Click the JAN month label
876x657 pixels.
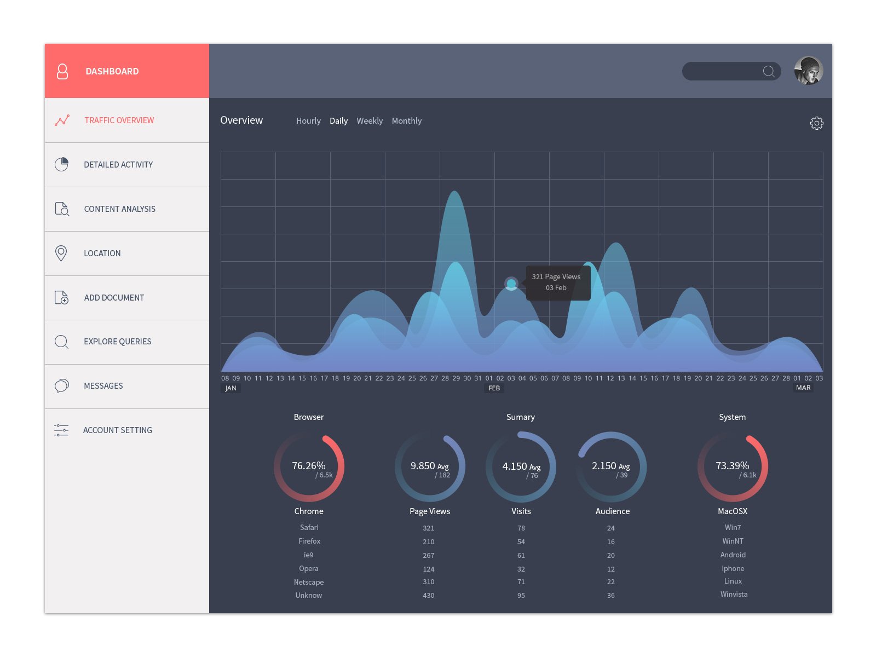tap(231, 388)
